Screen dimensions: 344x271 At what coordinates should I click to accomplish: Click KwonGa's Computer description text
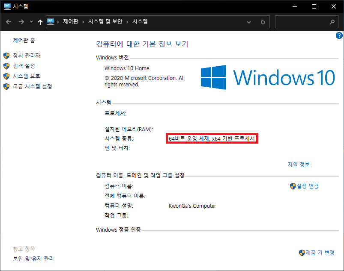coord(192,206)
